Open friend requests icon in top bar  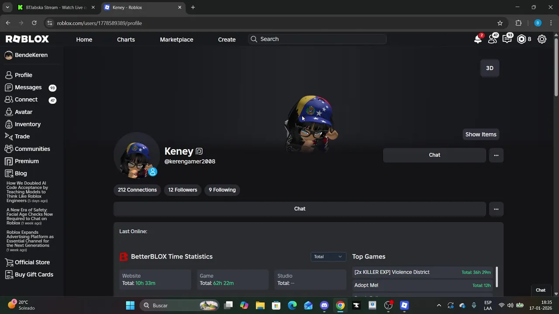(x=493, y=39)
